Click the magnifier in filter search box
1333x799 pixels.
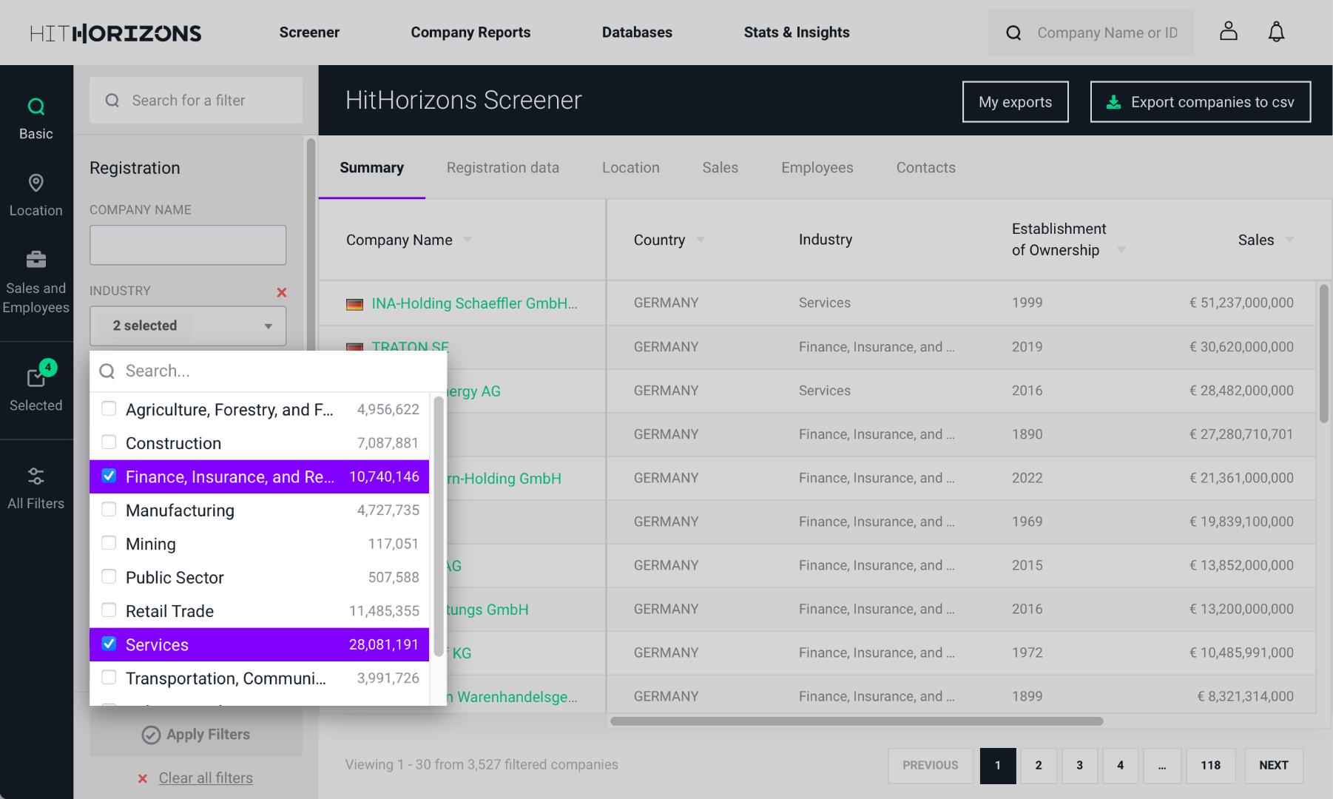[112, 101]
